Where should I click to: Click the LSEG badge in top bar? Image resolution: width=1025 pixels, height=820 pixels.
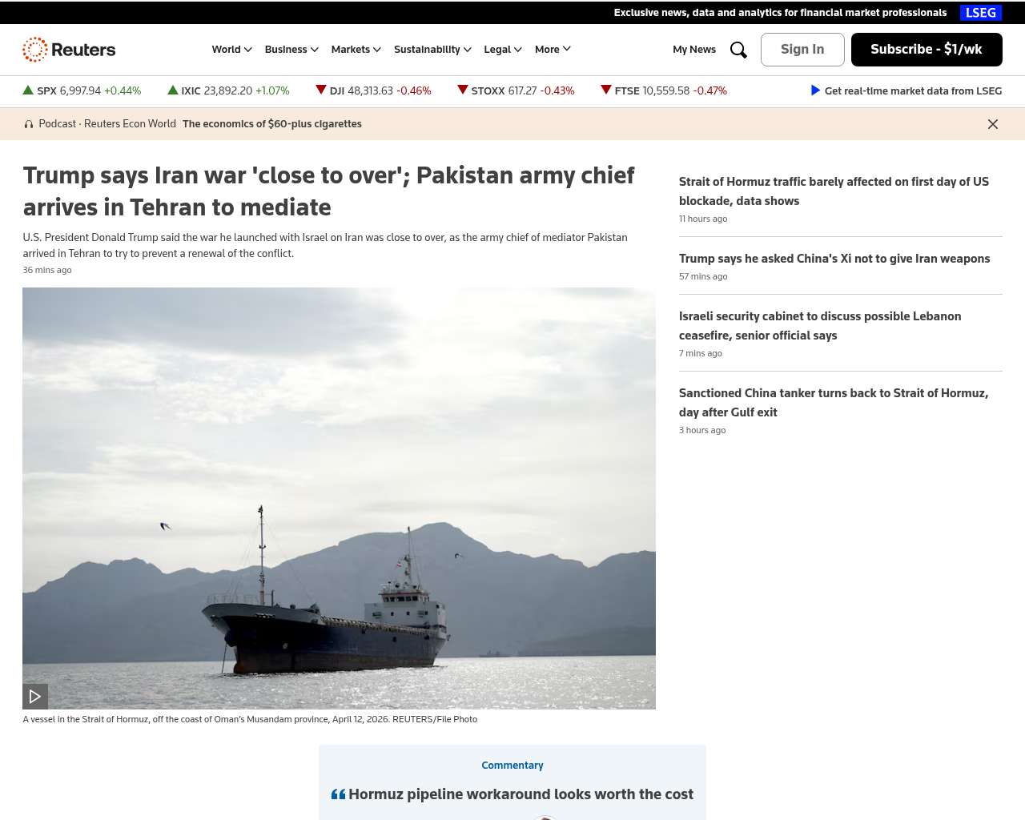click(x=981, y=13)
